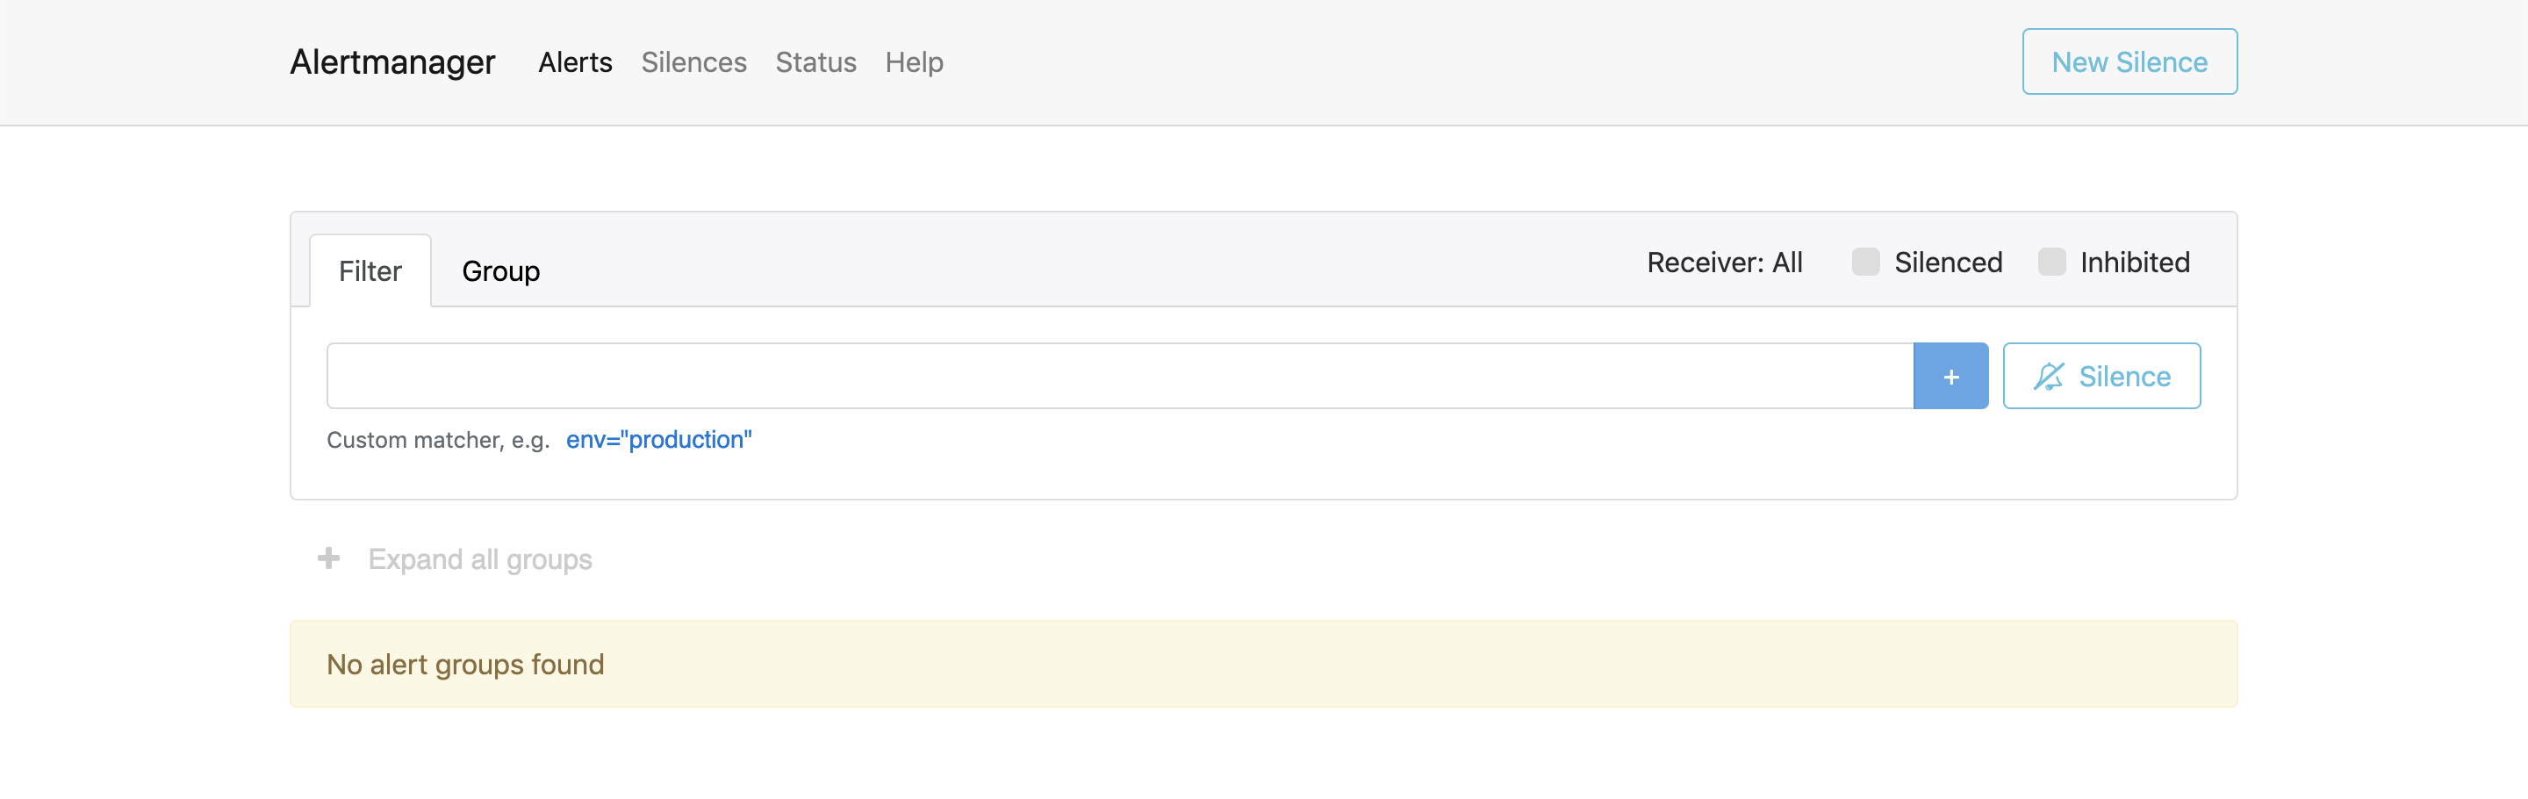Open the Receiver: All dropdown
This screenshot has height=799, width=2528.
click(1724, 262)
